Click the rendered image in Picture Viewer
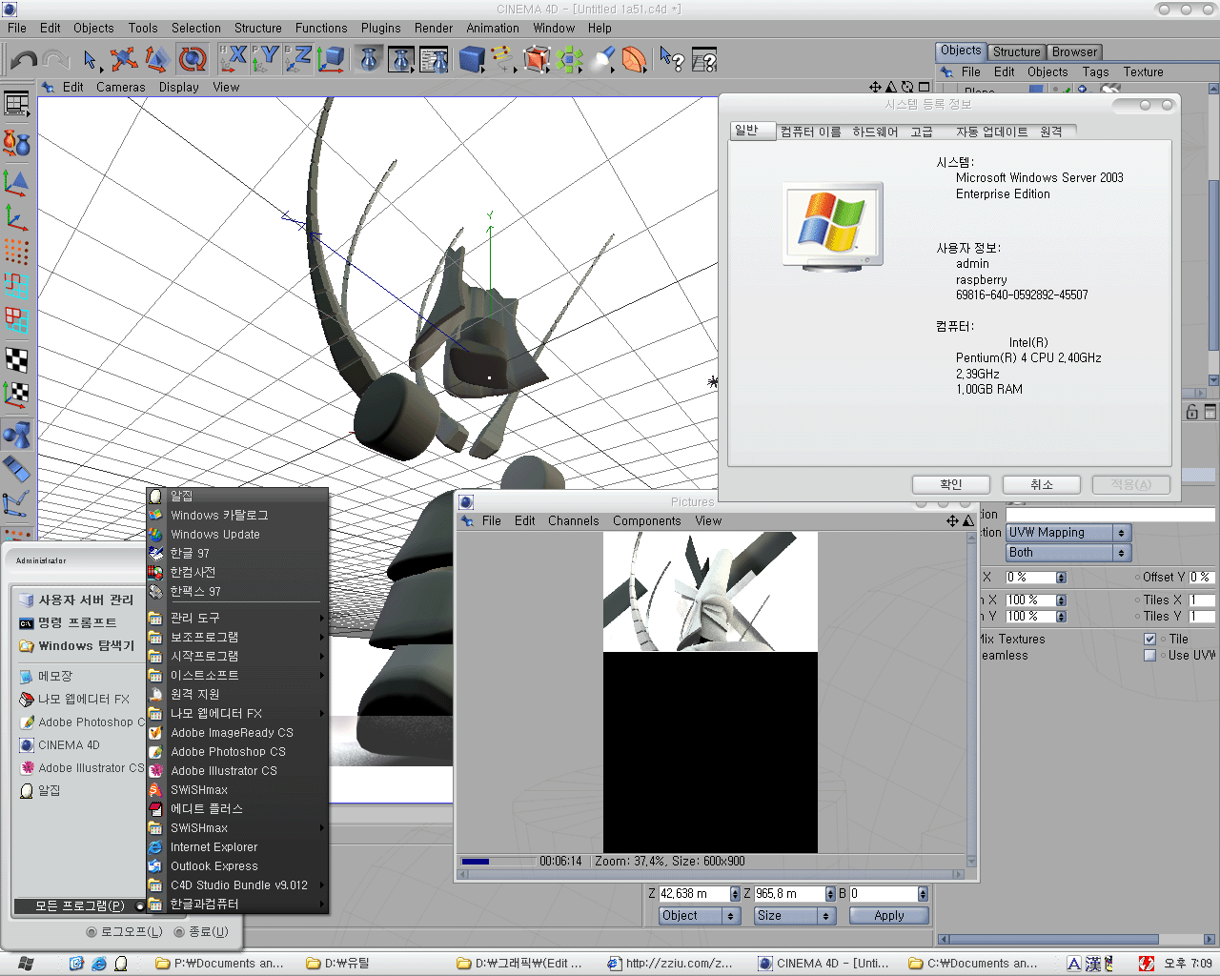Image resolution: width=1220 pixels, height=976 pixels. (710, 692)
